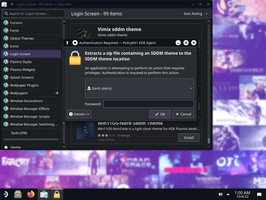Screen dimensions: 266x200
Task: Click the 'Login Screen' label under Win11OS-Nord
Action: [x=106, y=140]
